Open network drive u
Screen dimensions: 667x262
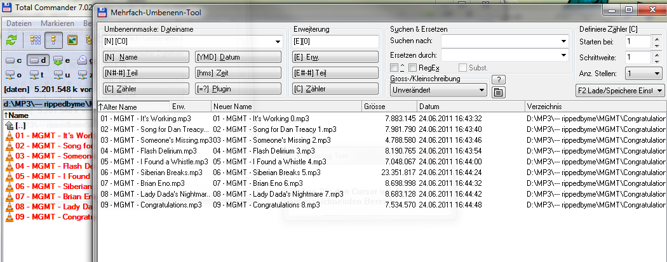click(62, 75)
